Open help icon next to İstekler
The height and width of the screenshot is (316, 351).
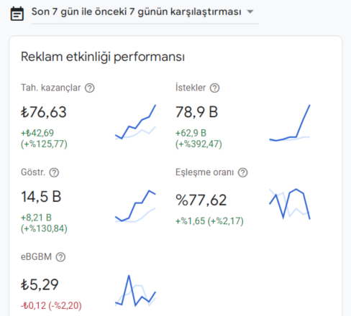pyautogui.click(x=214, y=88)
